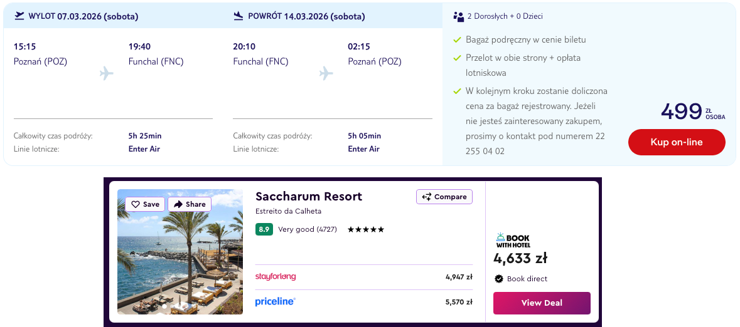This screenshot has height=327, width=740.
Task: Open the Saccharum Resort hotel title
Action: point(309,196)
